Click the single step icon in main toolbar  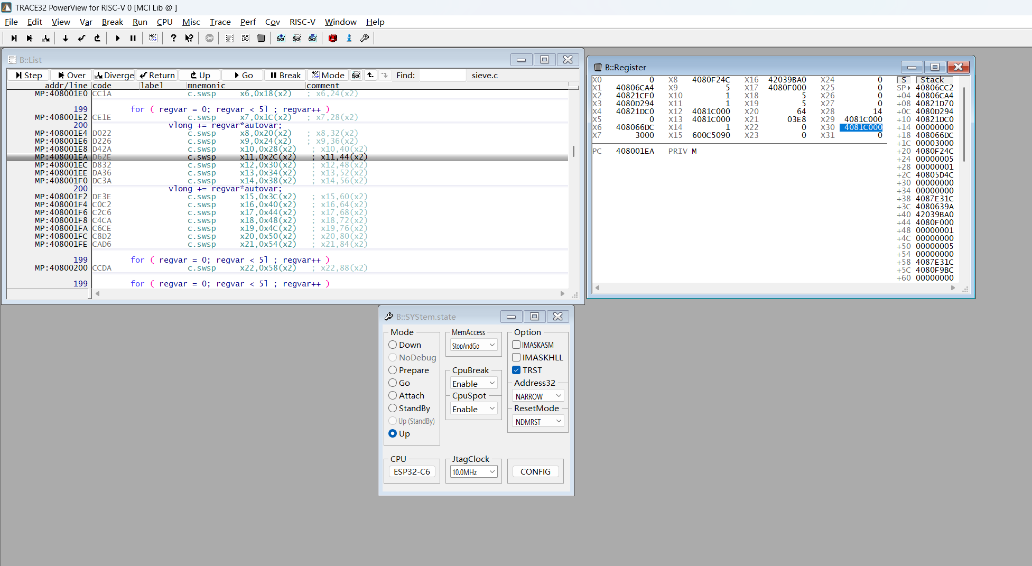[14, 38]
